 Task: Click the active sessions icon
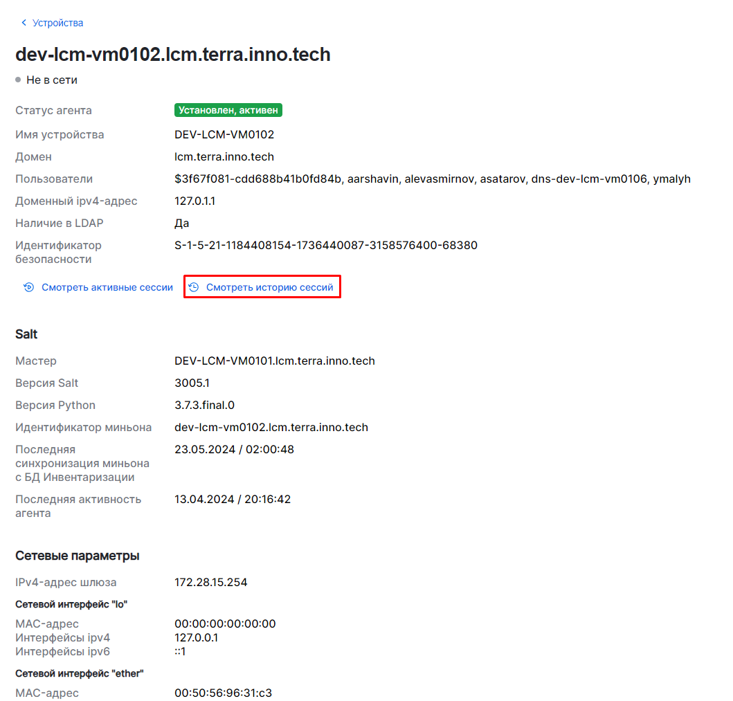click(x=28, y=287)
